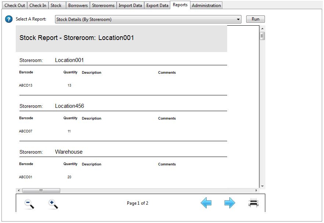Print the report using printer icon
Screen dimensions: 324x223
coord(254,203)
